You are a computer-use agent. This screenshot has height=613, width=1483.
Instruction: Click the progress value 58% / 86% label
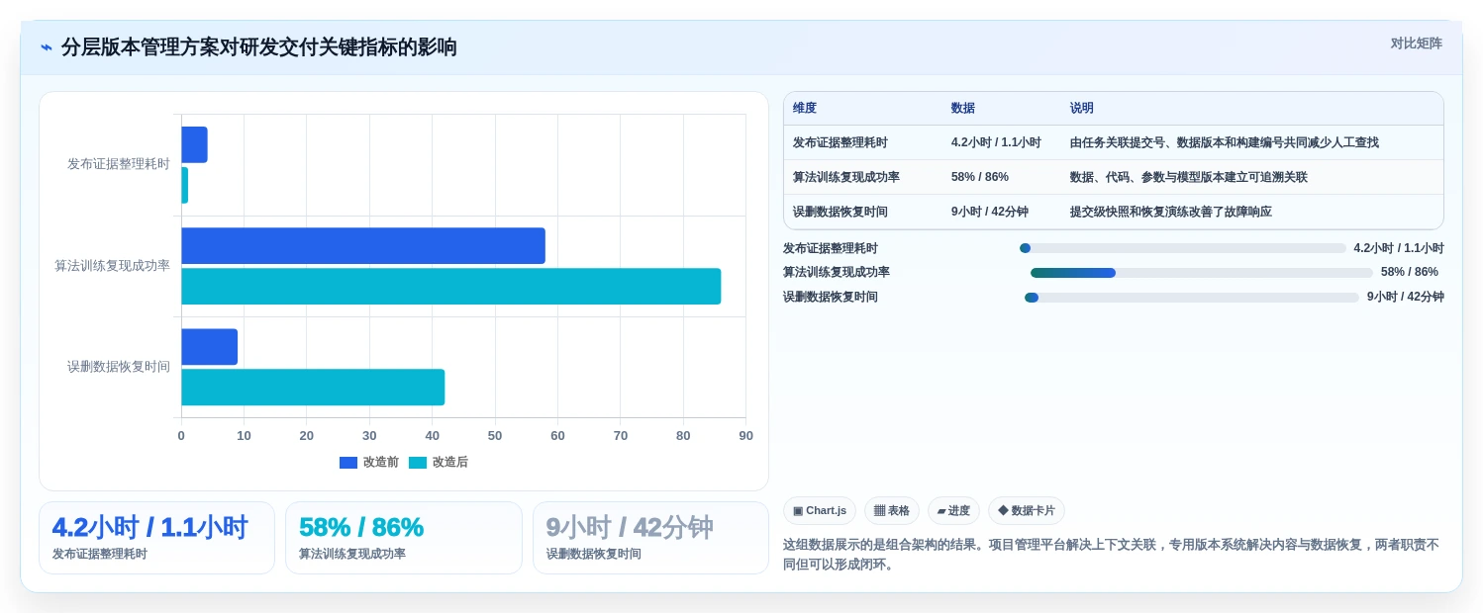click(1410, 272)
